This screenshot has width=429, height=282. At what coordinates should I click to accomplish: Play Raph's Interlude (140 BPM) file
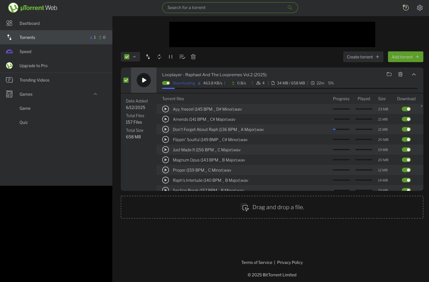click(166, 180)
